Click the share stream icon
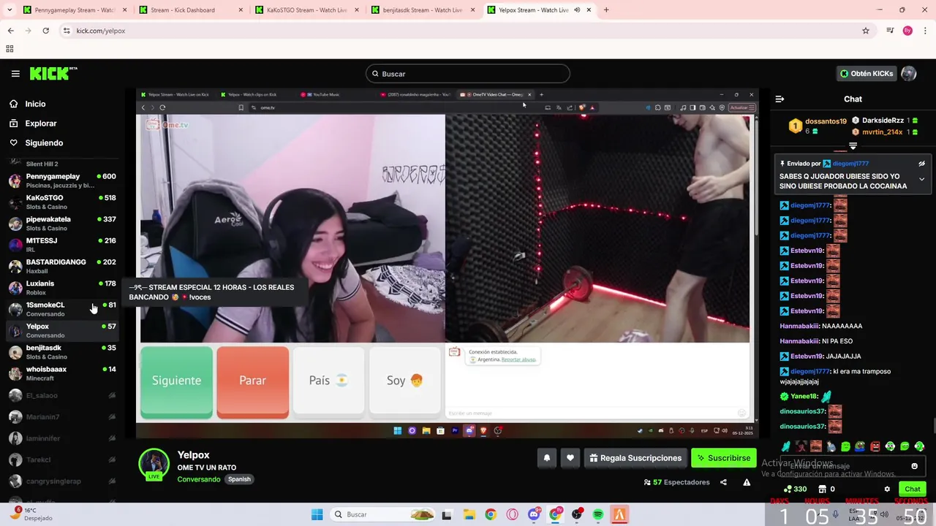 pos(723,482)
